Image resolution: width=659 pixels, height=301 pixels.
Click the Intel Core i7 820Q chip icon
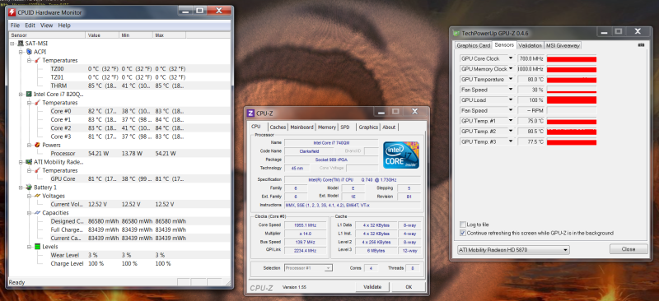coord(29,94)
